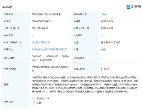This screenshot has height=111, width=143.
Task: Click the application date 2020-03-04
Action: point(107,21)
